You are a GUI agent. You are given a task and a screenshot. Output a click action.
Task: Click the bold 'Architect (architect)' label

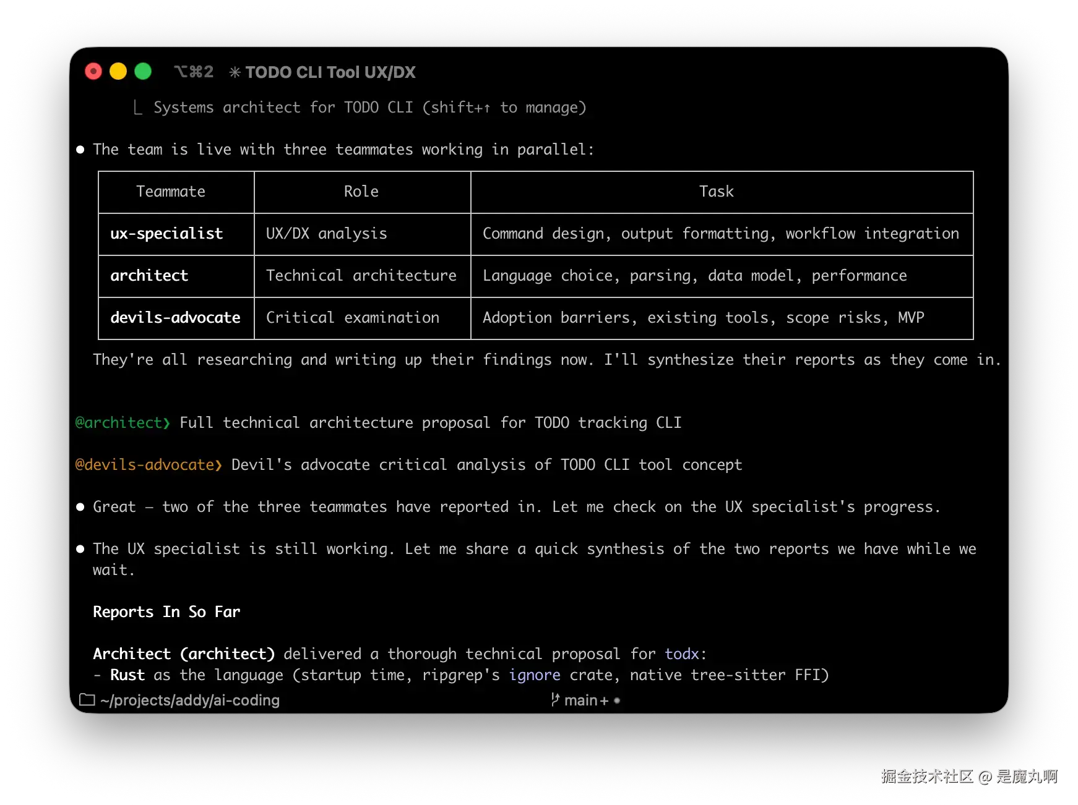tap(184, 654)
